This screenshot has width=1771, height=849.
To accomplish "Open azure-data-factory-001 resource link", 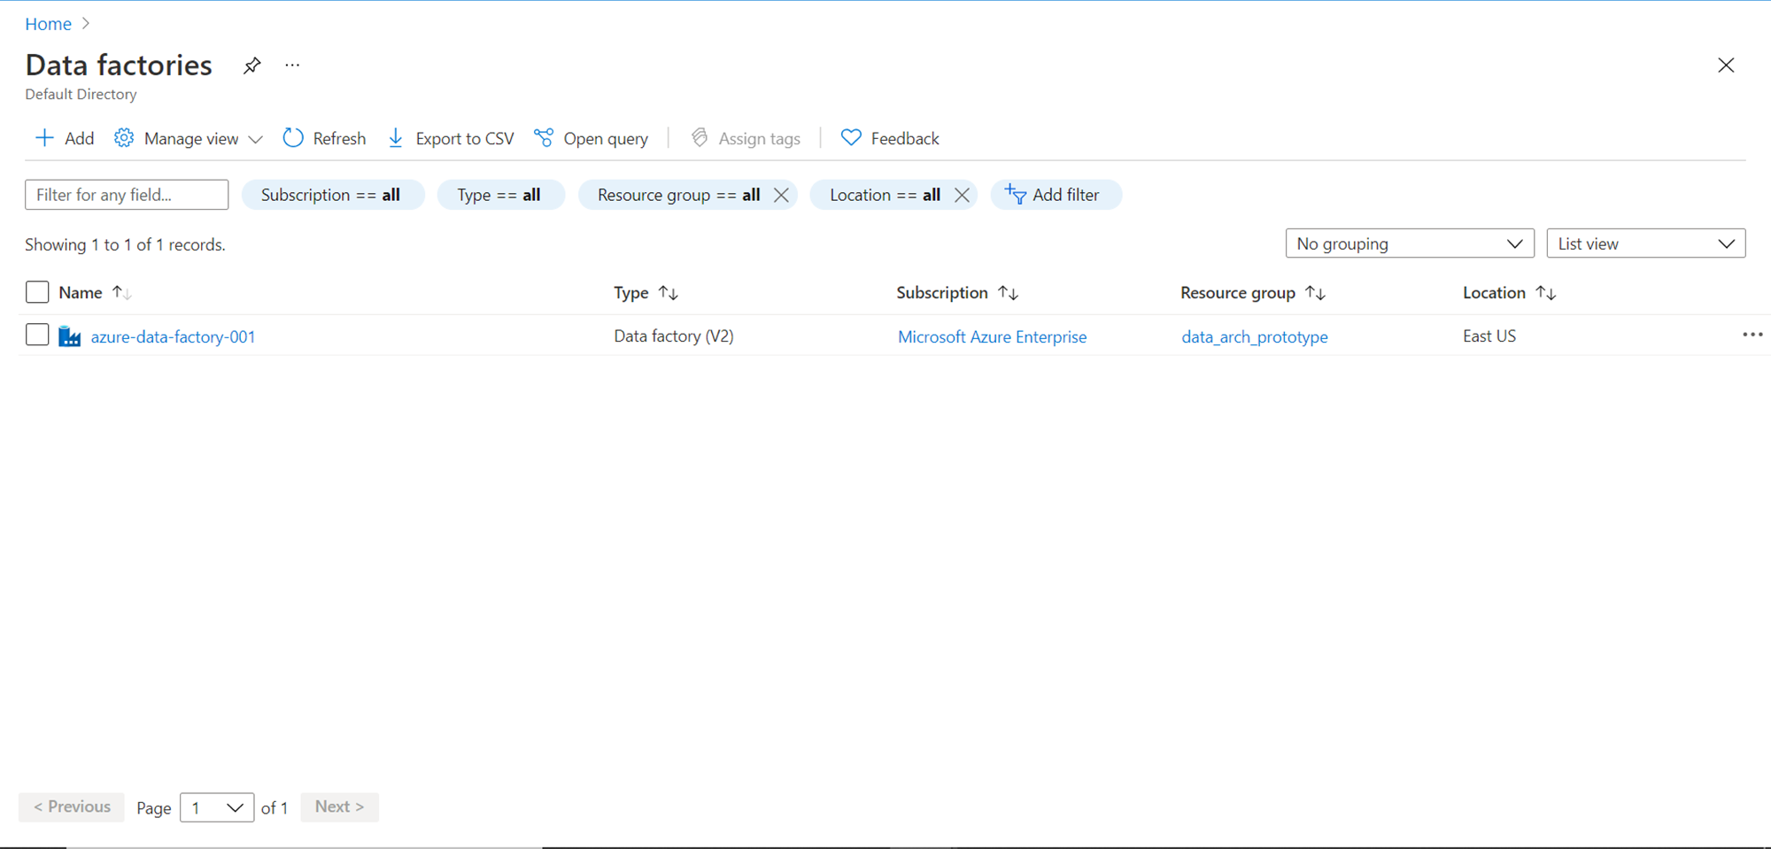I will point(174,336).
